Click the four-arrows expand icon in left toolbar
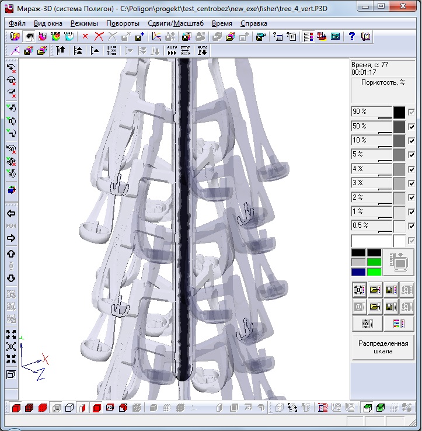The image size is (422, 431). tap(11, 334)
